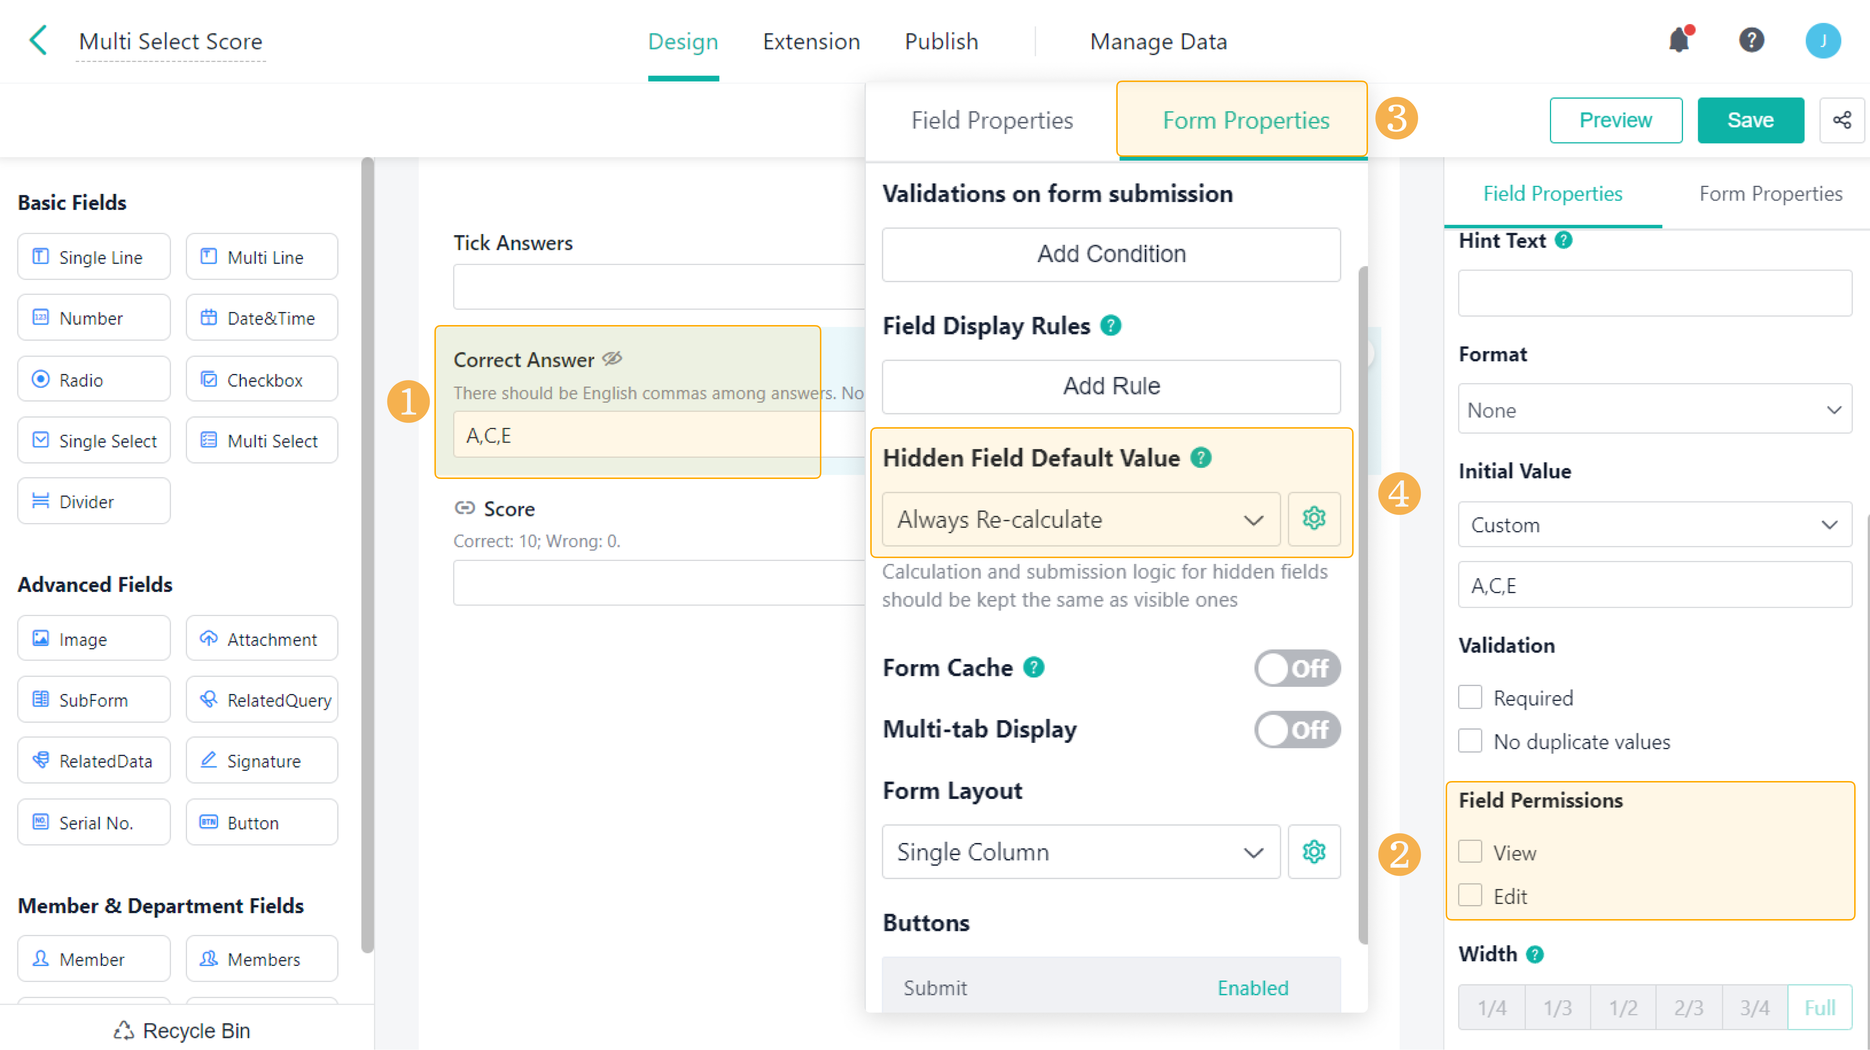Select Field Properties tab in popup panel
Viewport: 1870px width, 1050px height.
coord(991,120)
